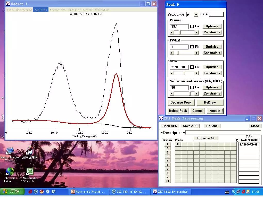263x197 pixels.
Task: Click right arrow of Area scrollbar
Action: coord(197,73)
